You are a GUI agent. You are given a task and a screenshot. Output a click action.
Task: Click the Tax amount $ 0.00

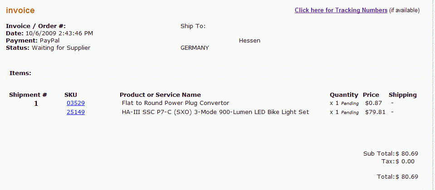click(x=405, y=161)
